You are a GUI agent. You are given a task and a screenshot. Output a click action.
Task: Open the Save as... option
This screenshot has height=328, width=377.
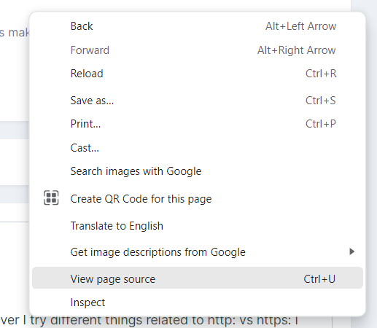pyautogui.click(x=198, y=101)
